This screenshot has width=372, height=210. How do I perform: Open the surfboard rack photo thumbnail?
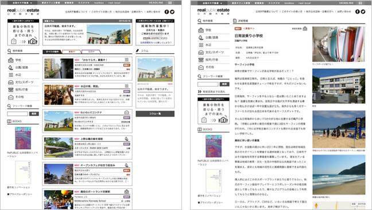coord(339,44)
